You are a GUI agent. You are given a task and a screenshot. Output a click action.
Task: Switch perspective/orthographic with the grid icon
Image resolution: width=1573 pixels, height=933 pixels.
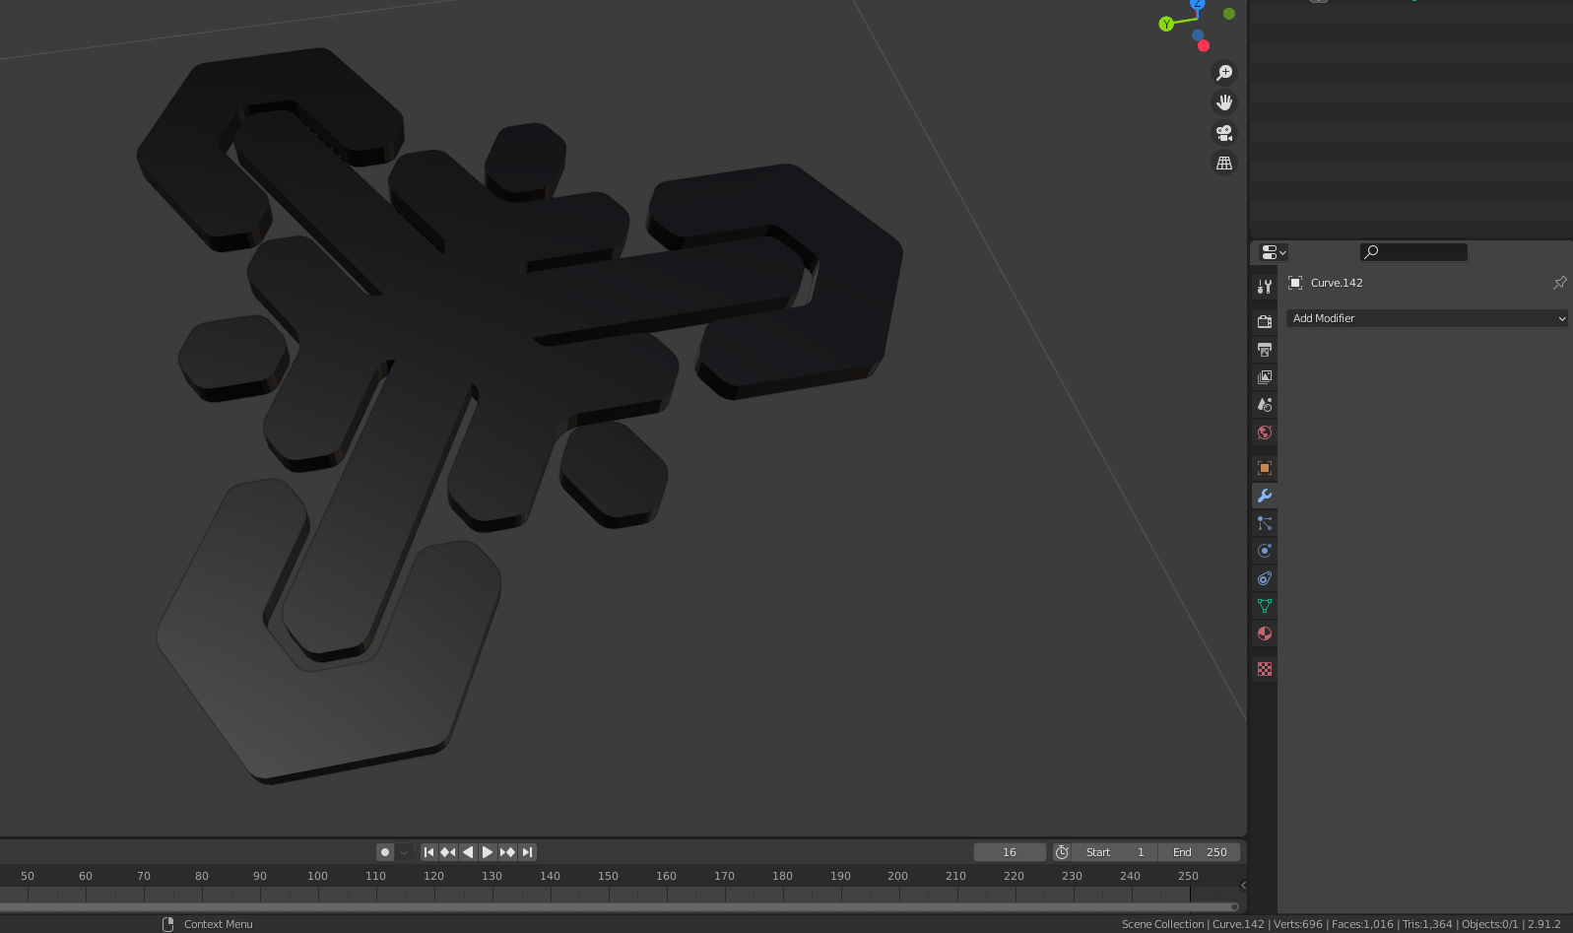pyautogui.click(x=1224, y=164)
